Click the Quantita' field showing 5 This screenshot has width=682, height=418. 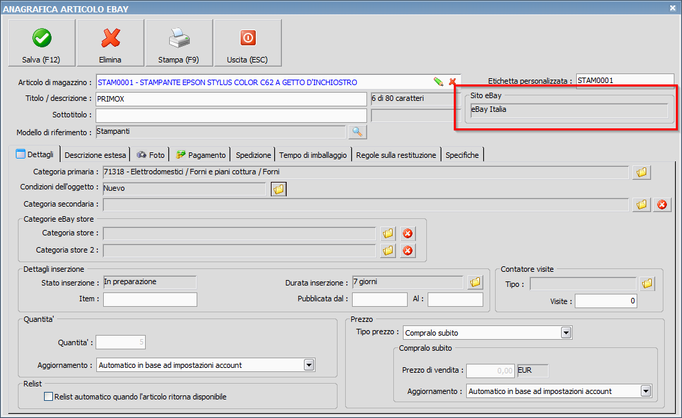(120, 342)
